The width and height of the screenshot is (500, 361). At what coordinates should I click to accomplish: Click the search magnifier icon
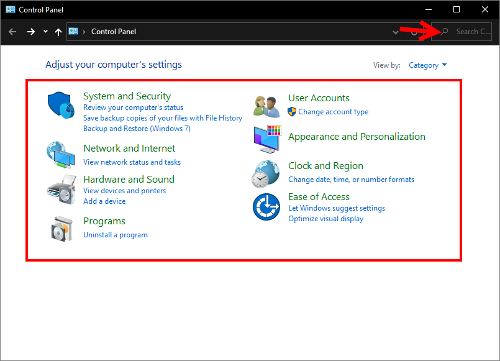(445, 32)
